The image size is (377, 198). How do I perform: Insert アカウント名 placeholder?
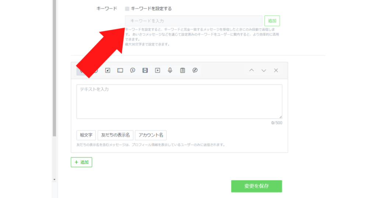(x=151, y=135)
